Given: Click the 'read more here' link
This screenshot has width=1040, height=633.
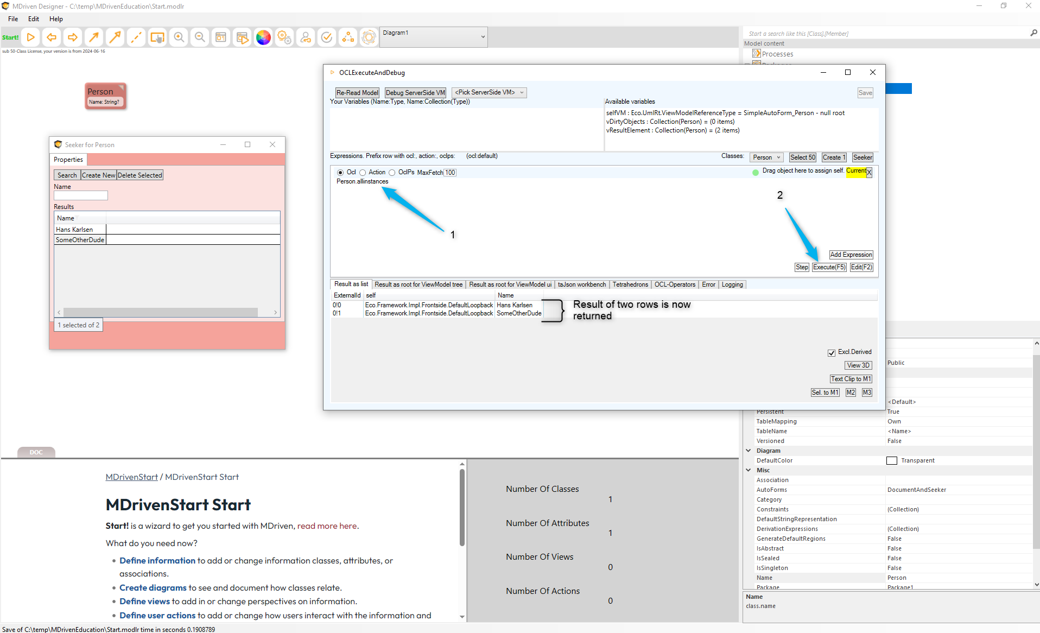Looking at the screenshot, I should (327, 526).
